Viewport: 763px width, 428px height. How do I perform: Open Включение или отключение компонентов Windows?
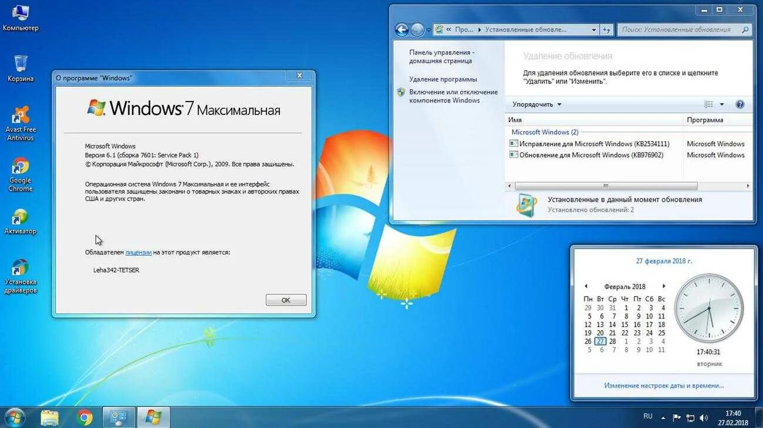pos(453,96)
